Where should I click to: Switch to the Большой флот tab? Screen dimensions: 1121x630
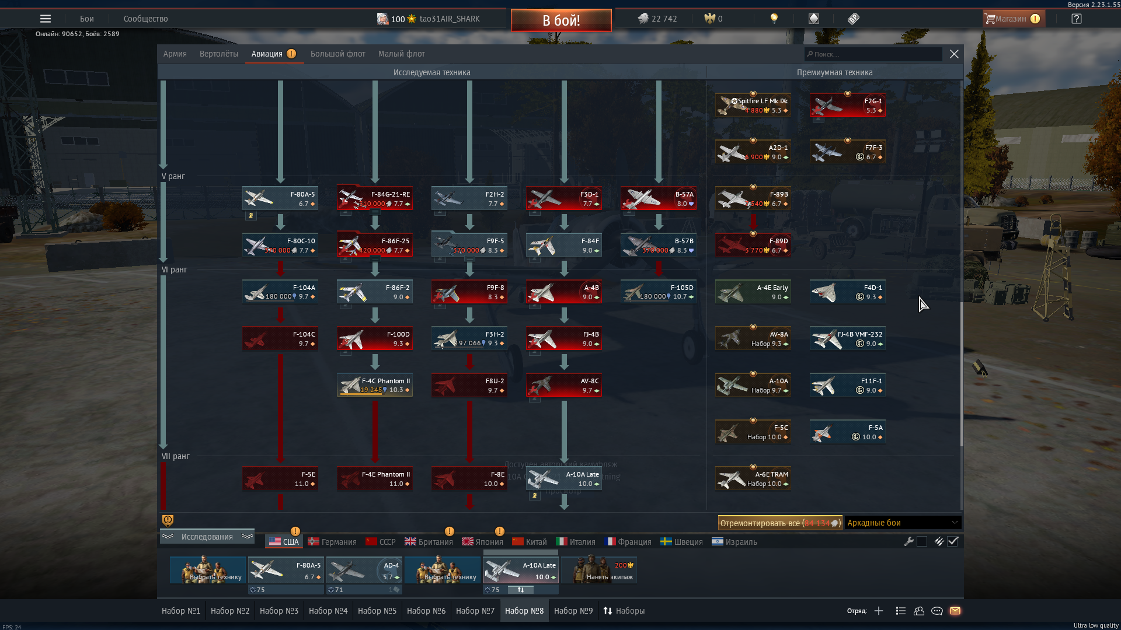point(338,54)
